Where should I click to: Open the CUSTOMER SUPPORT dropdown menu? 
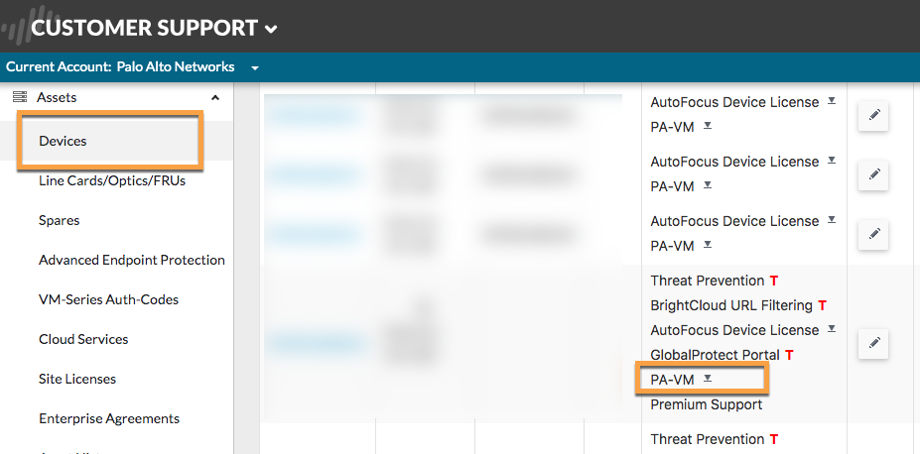(154, 28)
